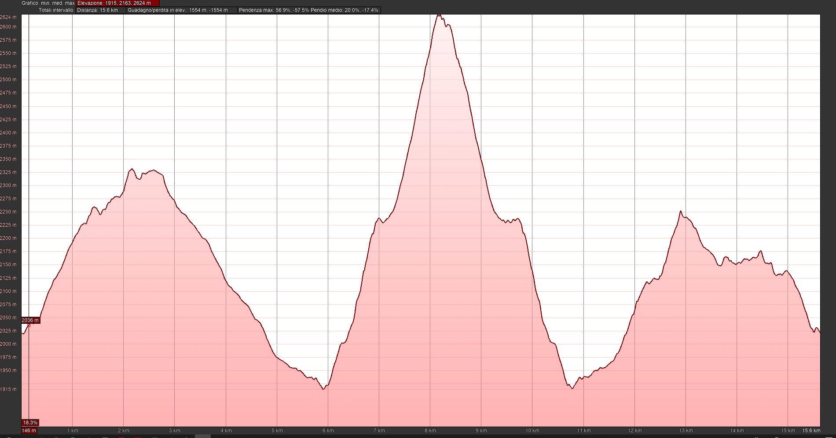Click the Distanza 15.6 km field

click(x=101, y=10)
